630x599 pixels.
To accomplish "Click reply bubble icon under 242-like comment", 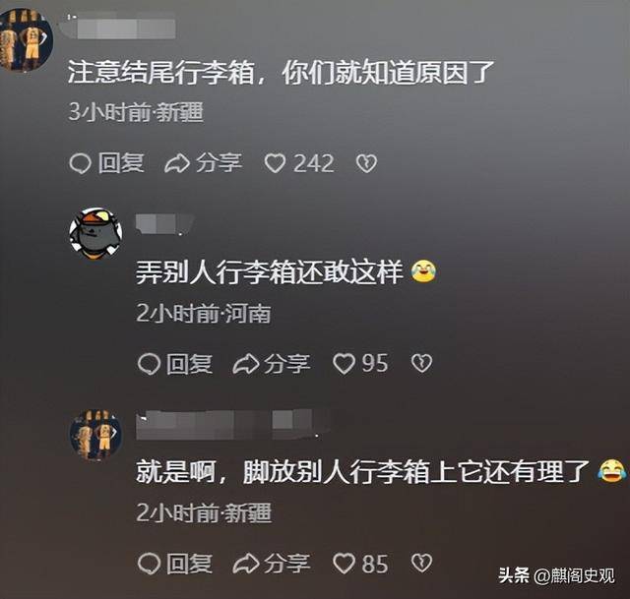I will tap(80, 164).
